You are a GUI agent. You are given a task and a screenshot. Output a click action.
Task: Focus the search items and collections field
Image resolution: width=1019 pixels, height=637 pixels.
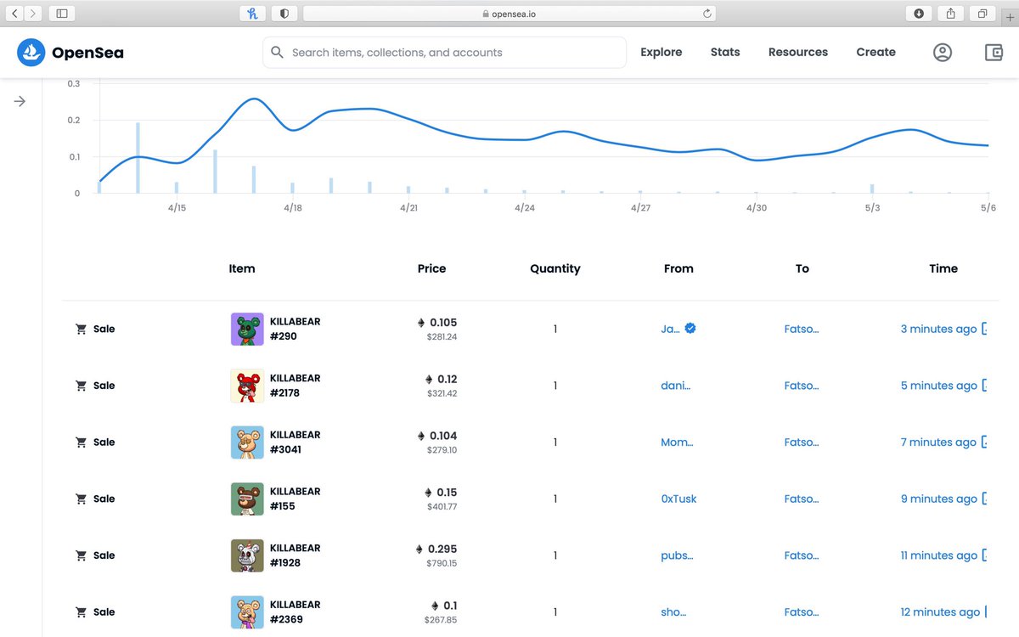coord(444,53)
